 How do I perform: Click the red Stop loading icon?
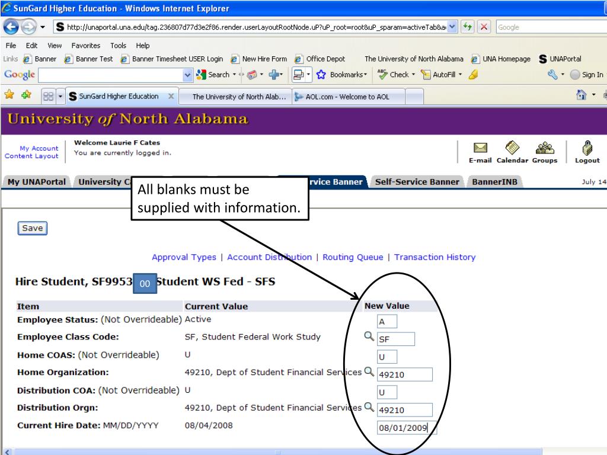click(484, 27)
